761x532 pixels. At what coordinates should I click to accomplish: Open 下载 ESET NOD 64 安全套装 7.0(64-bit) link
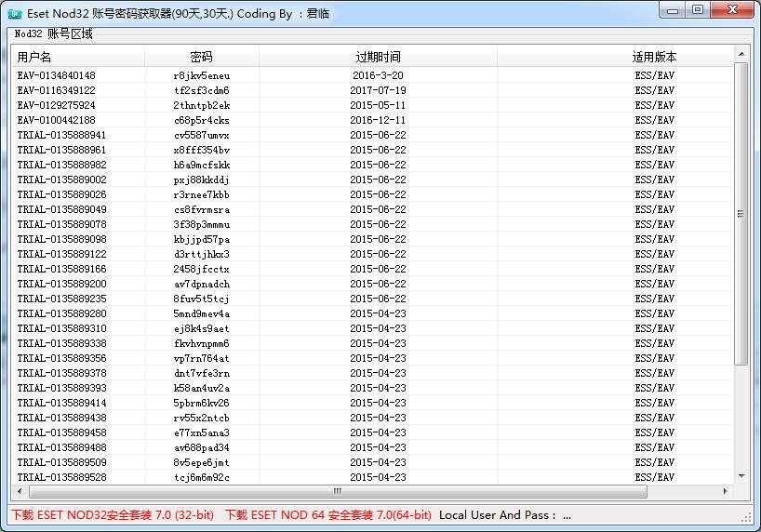[x=328, y=515]
